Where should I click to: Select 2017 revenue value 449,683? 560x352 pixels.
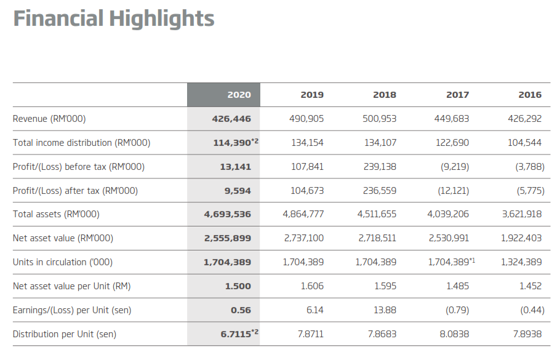coord(452,119)
